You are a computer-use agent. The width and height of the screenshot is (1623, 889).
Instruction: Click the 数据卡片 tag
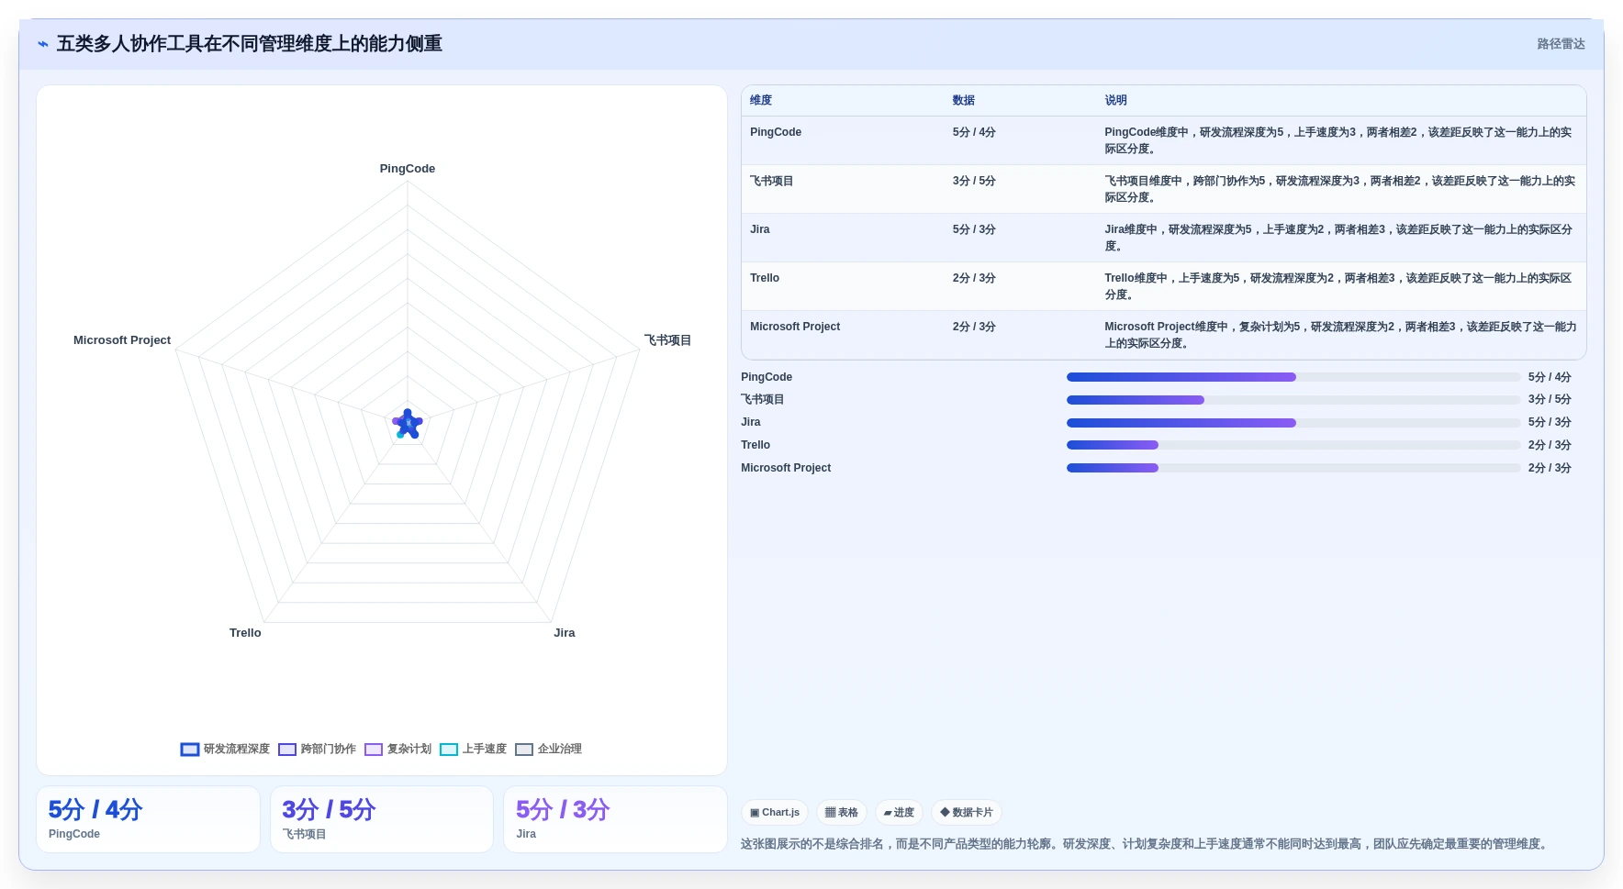[x=967, y=813]
